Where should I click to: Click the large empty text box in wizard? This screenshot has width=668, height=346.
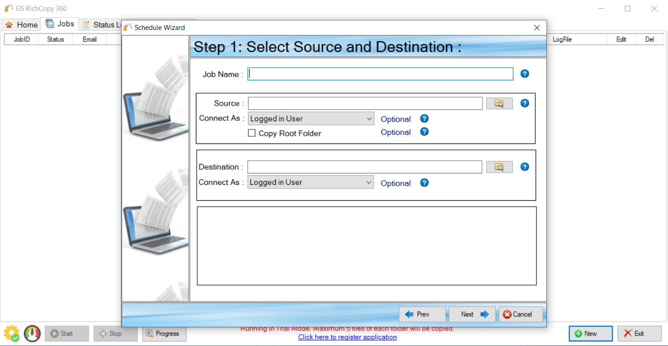pyautogui.click(x=367, y=246)
